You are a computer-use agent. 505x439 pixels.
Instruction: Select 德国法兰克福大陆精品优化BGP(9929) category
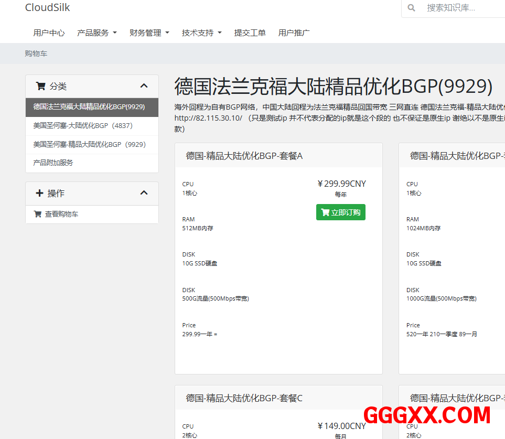(89, 107)
